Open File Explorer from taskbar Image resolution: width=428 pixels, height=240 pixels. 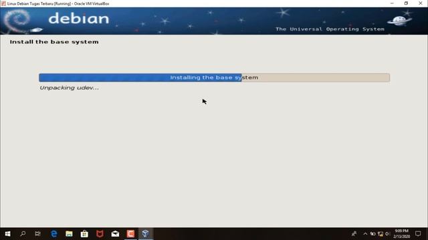point(69,234)
